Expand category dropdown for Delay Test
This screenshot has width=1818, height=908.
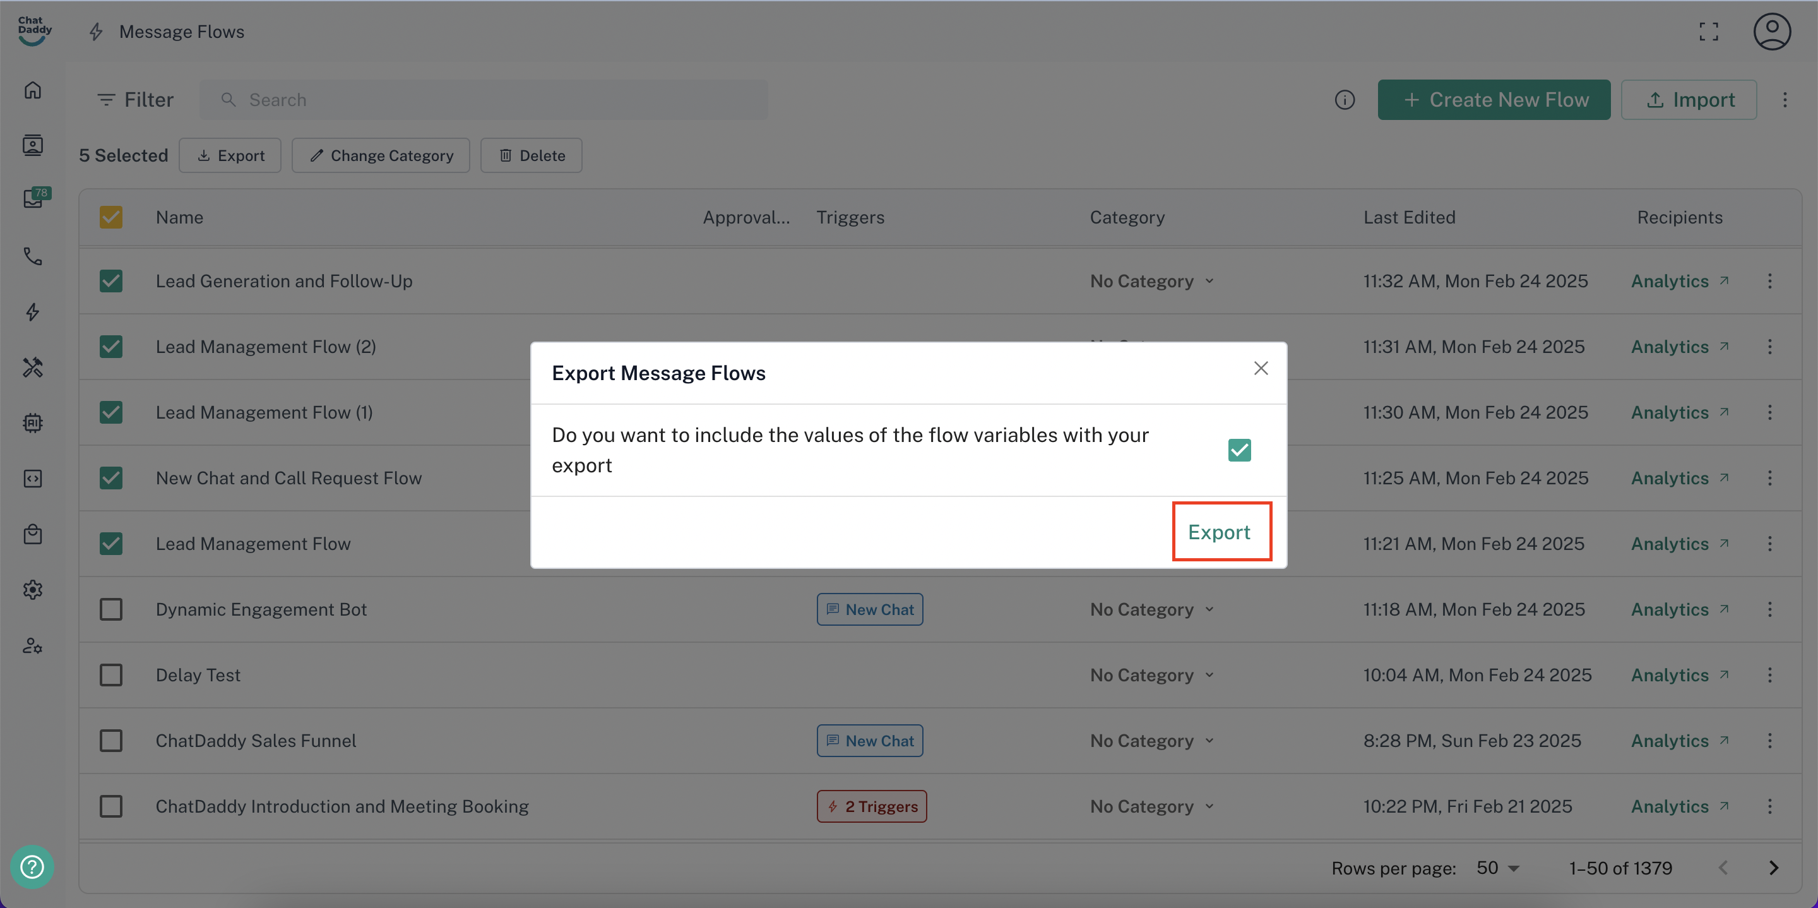click(x=1152, y=675)
